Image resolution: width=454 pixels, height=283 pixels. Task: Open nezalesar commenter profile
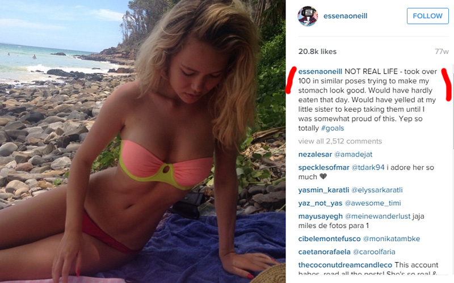point(315,154)
